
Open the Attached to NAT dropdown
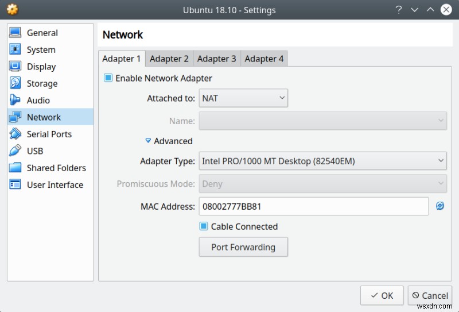[243, 98]
